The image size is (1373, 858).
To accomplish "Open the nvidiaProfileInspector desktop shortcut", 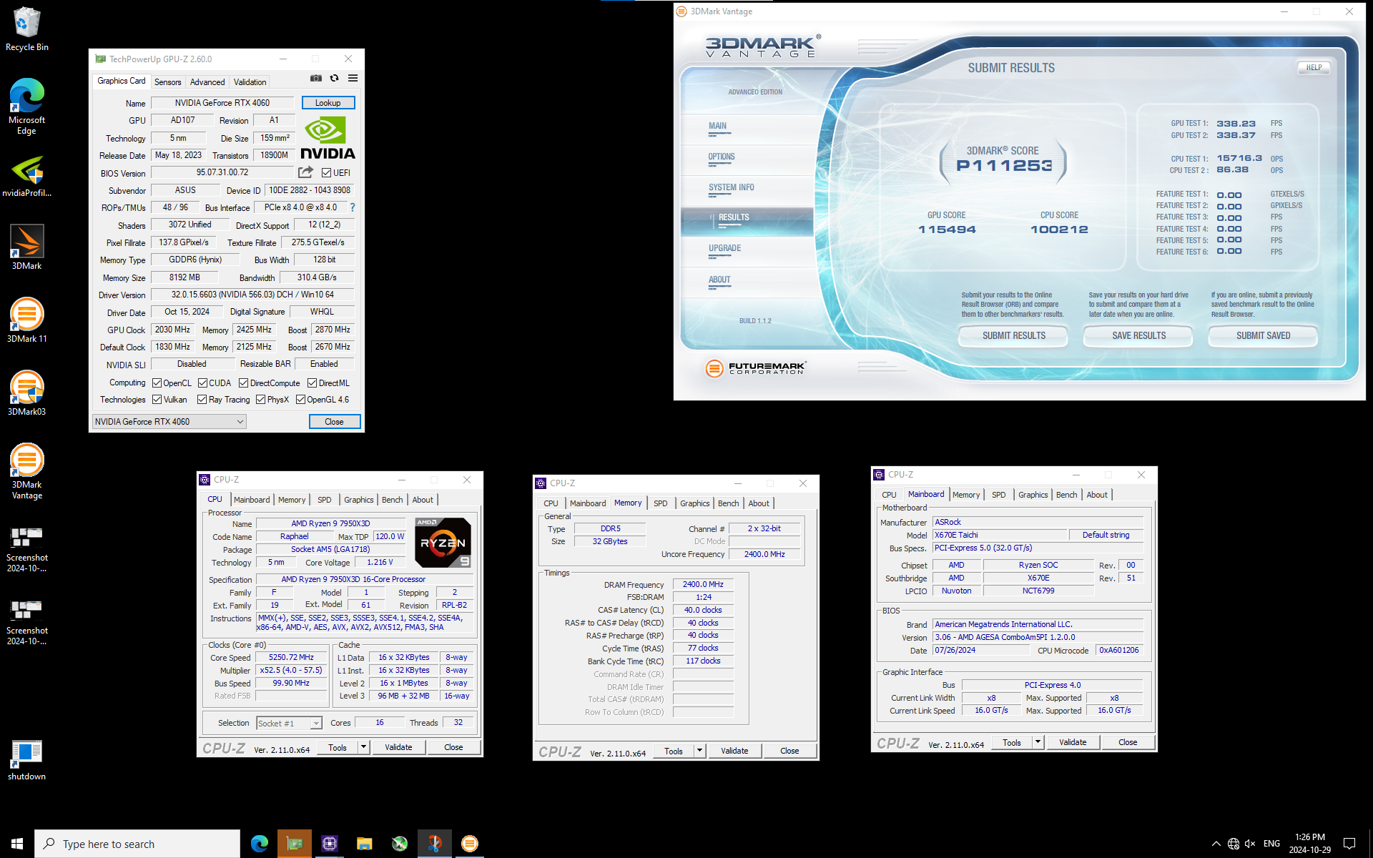I will (x=27, y=177).
